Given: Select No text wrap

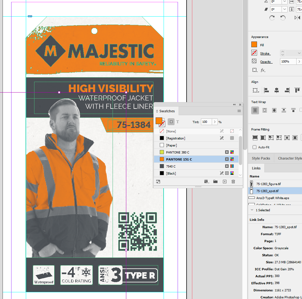Looking at the screenshot, I should pos(255,110).
